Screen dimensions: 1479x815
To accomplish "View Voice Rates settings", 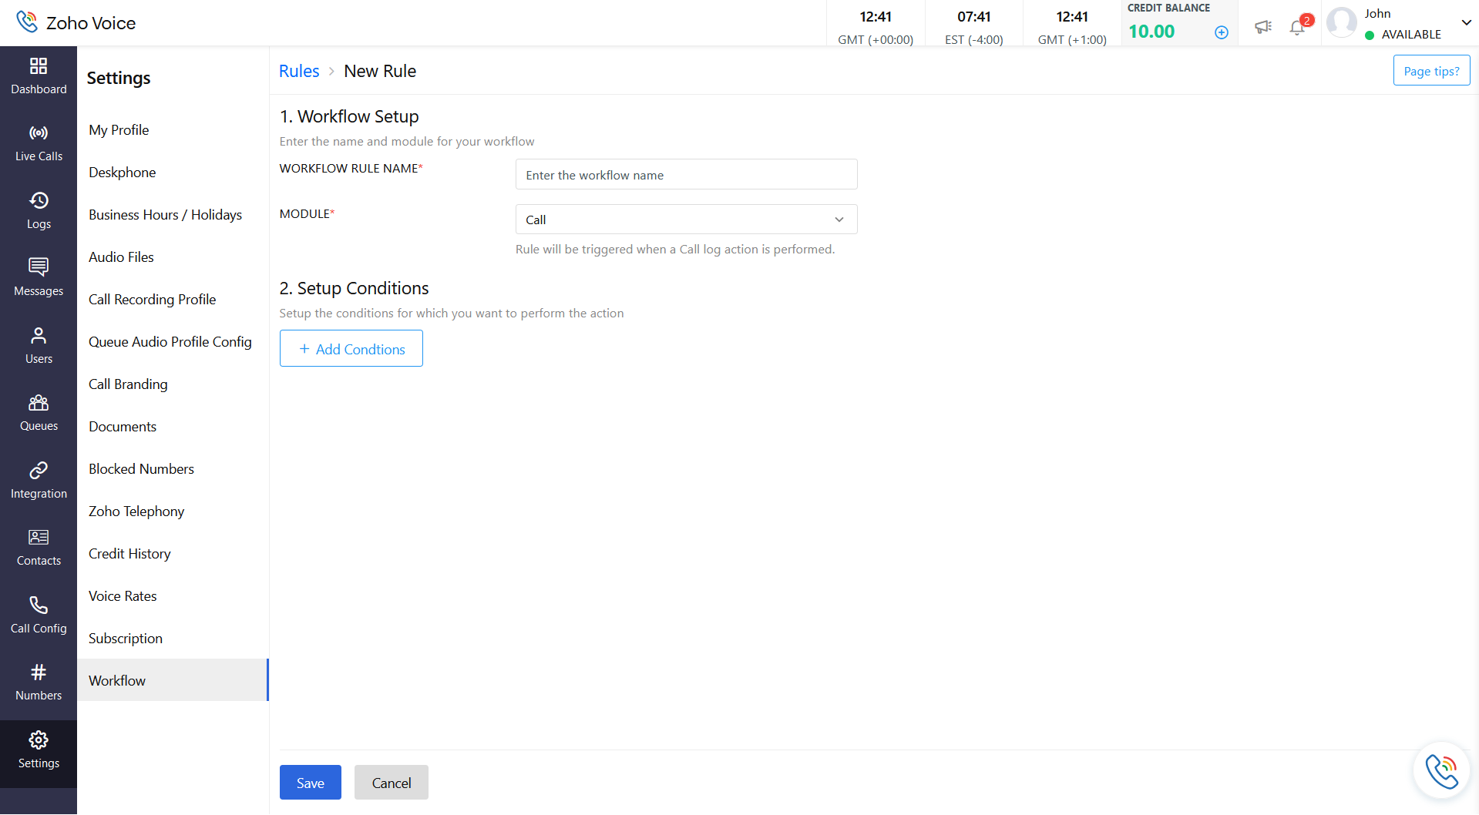I will tap(123, 596).
